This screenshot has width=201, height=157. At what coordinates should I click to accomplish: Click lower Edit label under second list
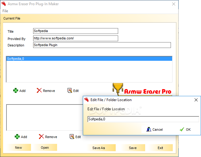78,137
